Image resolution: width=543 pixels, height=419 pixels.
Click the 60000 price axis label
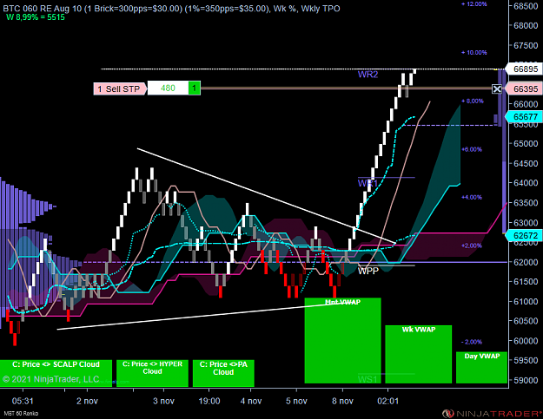click(x=526, y=341)
